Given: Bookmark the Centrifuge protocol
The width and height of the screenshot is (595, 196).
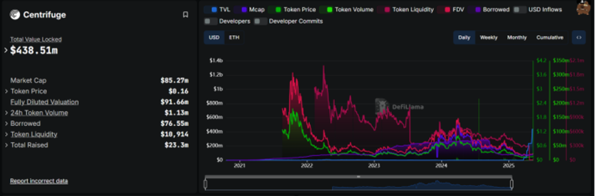Looking at the screenshot, I should click(x=186, y=14).
